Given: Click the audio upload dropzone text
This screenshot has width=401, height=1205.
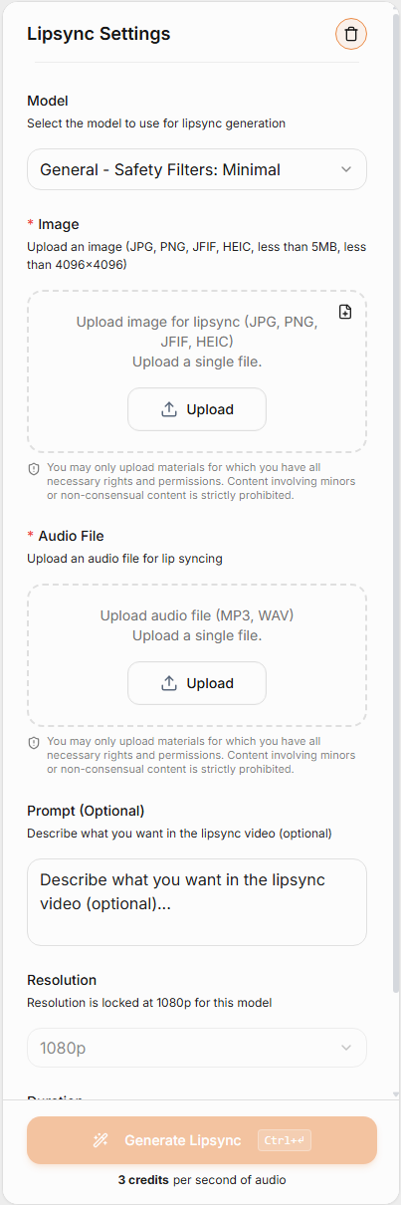Looking at the screenshot, I should [197, 625].
